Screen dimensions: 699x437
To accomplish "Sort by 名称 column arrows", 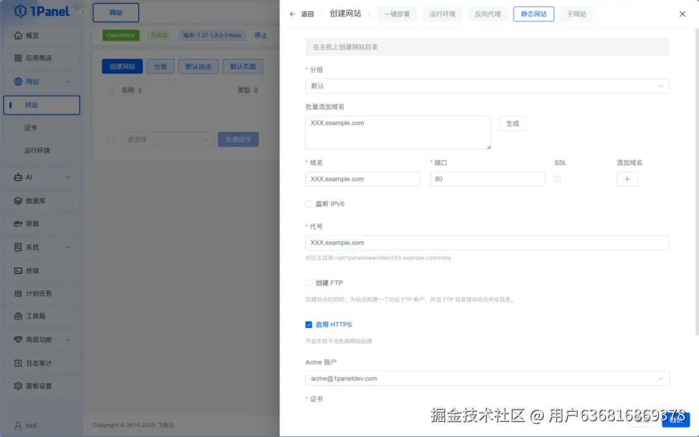I will pyautogui.click(x=140, y=90).
